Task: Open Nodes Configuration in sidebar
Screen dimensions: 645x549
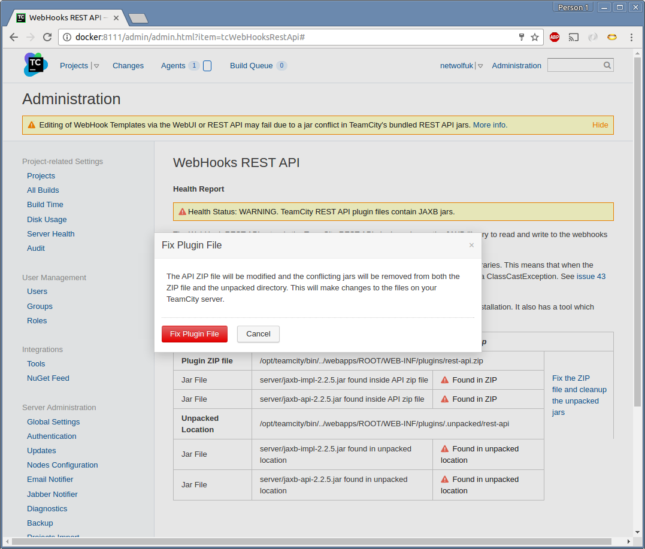Action: pyautogui.click(x=62, y=465)
